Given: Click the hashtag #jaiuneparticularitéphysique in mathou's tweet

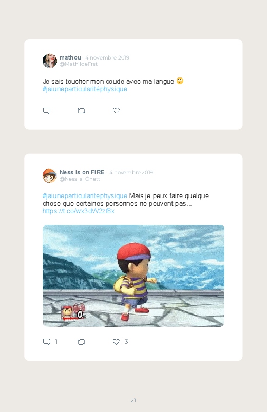Looking at the screenshot, I should coord(85,89).
